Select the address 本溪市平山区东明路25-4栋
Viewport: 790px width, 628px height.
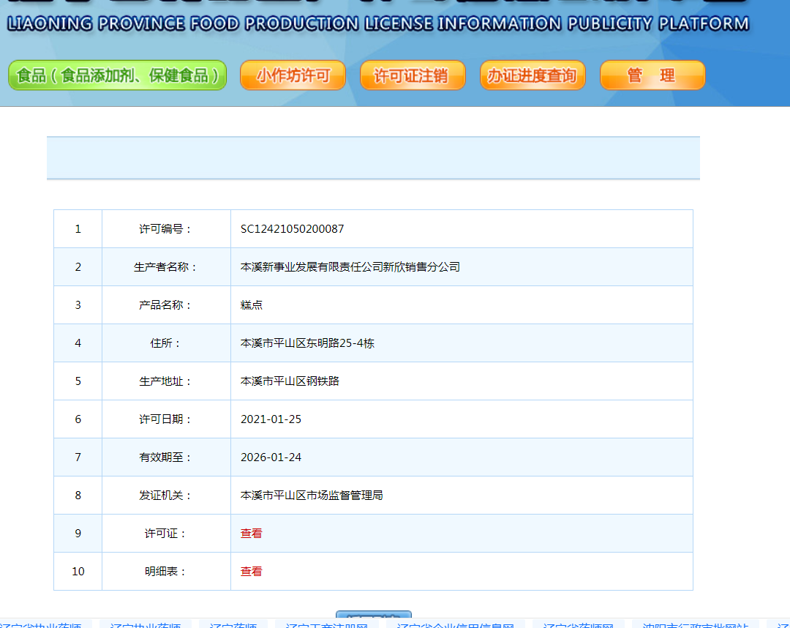click(x=307, y=343)
